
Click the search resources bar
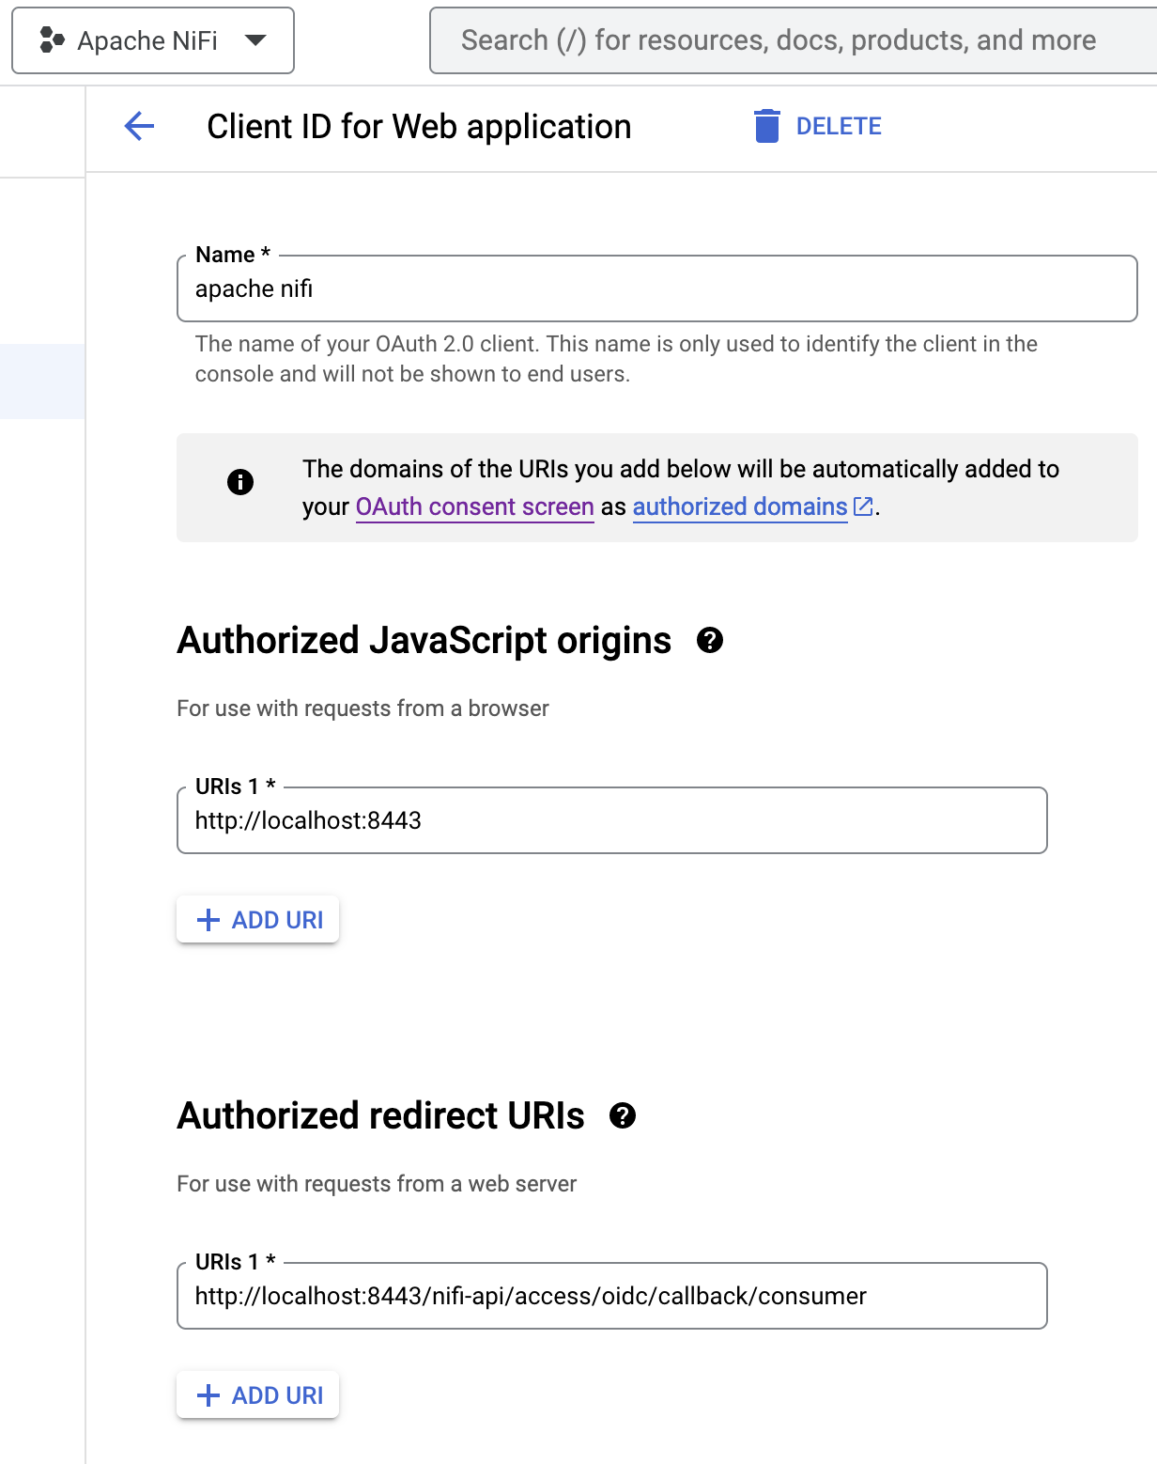click(x=778, y=39)
